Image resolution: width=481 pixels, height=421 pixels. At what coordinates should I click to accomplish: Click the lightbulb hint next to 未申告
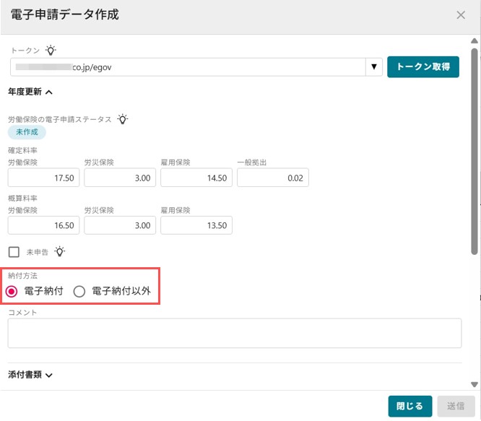pyautogui.click(x=59, y=251)
